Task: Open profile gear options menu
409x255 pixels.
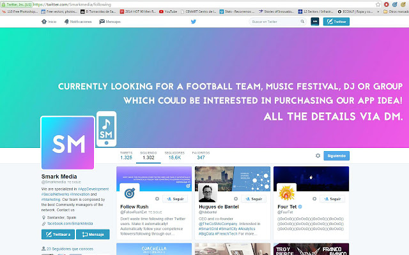Action: (x=318, y=156)
